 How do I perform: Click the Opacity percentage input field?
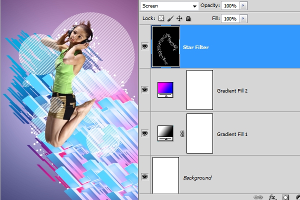(229, 5)
